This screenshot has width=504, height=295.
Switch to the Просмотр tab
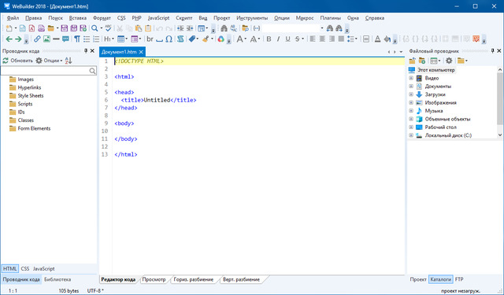point(154,279)
